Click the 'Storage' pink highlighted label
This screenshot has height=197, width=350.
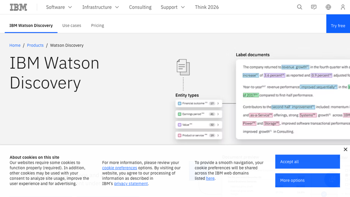click(x=271, y=123)
